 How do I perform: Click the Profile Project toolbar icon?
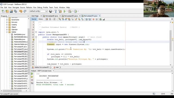pos(76,11)
